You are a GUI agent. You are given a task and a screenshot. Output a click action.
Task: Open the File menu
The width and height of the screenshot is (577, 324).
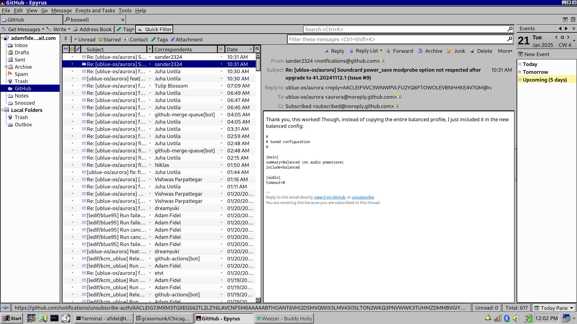[6, 10]
